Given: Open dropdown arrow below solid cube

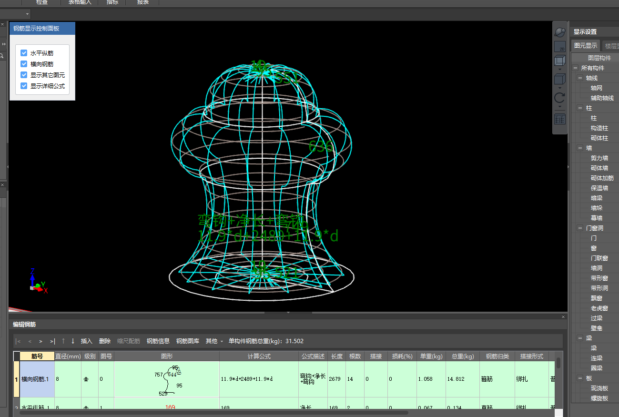Looking at the screenshot, I should 559,88.
